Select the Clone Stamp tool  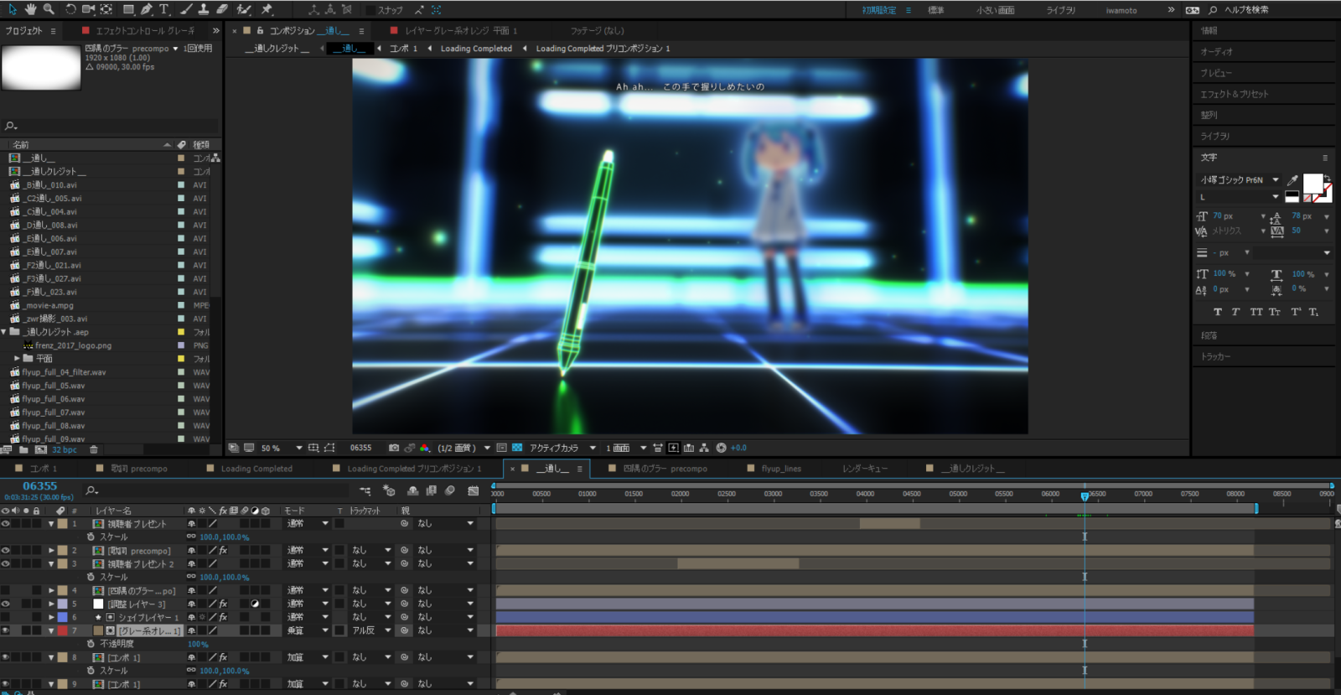204,9
